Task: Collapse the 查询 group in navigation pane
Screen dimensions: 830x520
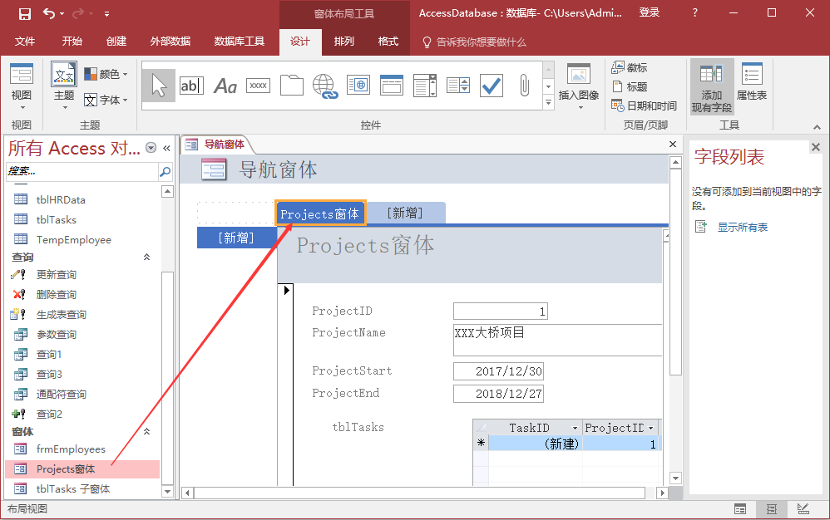Action: [x=147, y=258]
